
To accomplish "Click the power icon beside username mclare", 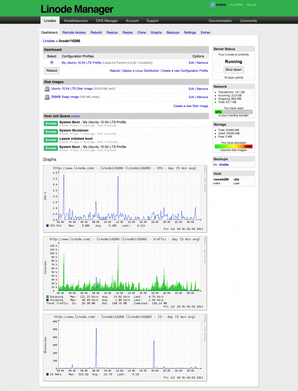I will point(213,5).
